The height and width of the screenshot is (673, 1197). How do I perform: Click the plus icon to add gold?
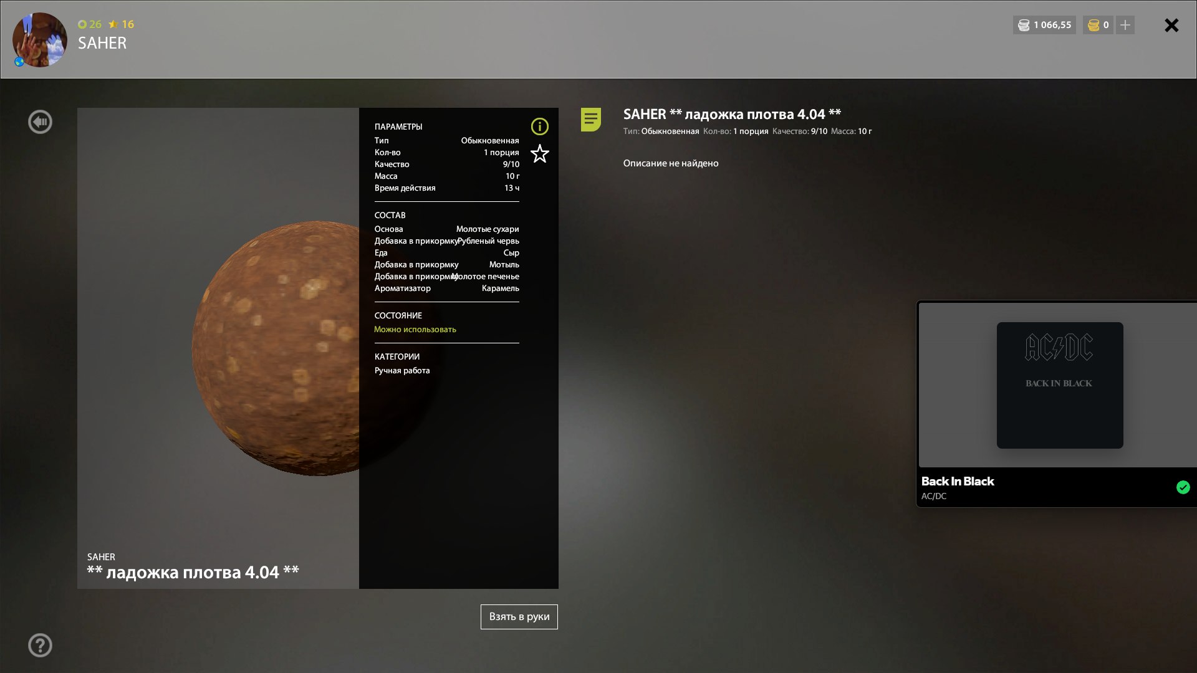tap(1125, 25)
